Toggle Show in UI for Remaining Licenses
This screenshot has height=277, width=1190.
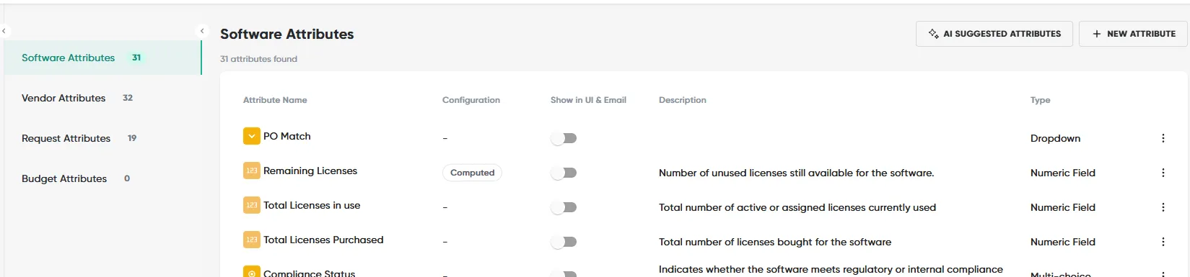click(x=564, y=173)
